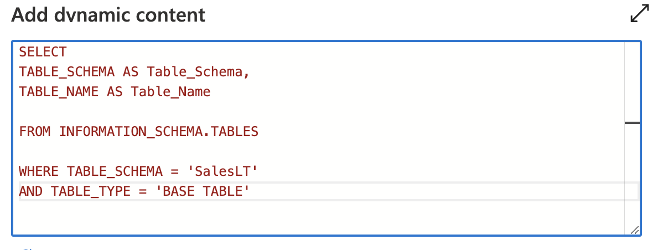Click the AND keyword on the last line

(x=31, y=192)
